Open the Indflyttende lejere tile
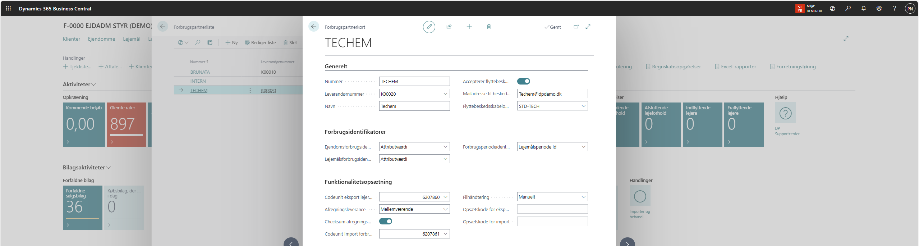 [x=702, y=124]
